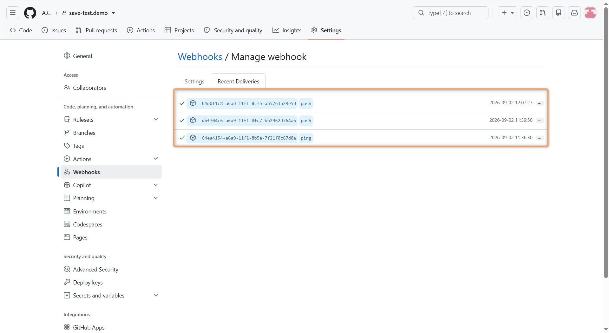Open the Security and quality tab
609x333 pixels.
pyautogui.click(x=233, y=30)
